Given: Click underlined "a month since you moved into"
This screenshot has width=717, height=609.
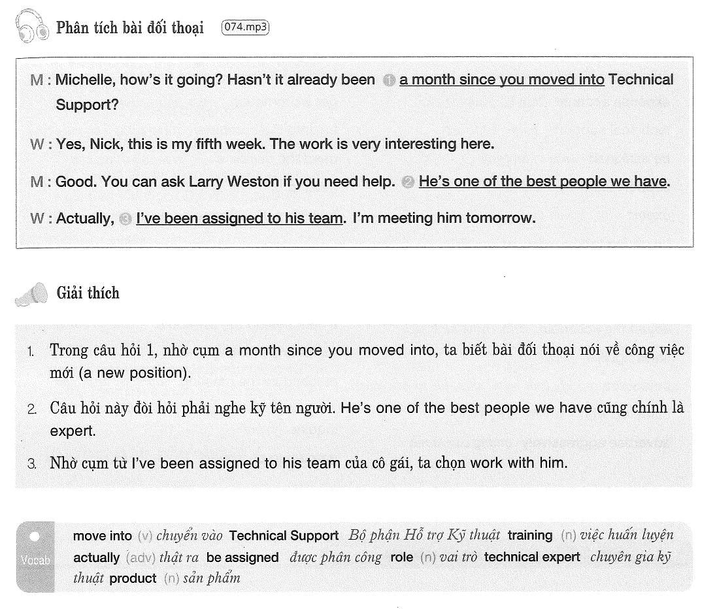Looking at the screenshot, I should pos(501,80).
